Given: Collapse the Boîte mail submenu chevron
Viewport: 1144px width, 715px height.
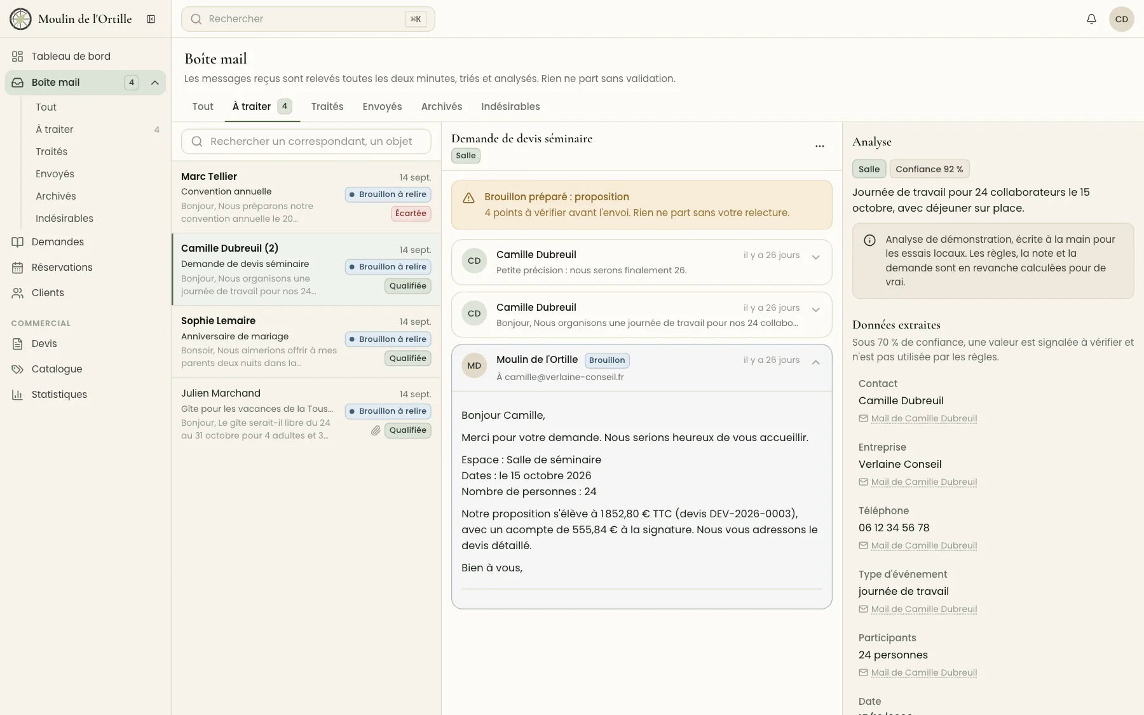Looking at the screenshot, I should [154, 83].
